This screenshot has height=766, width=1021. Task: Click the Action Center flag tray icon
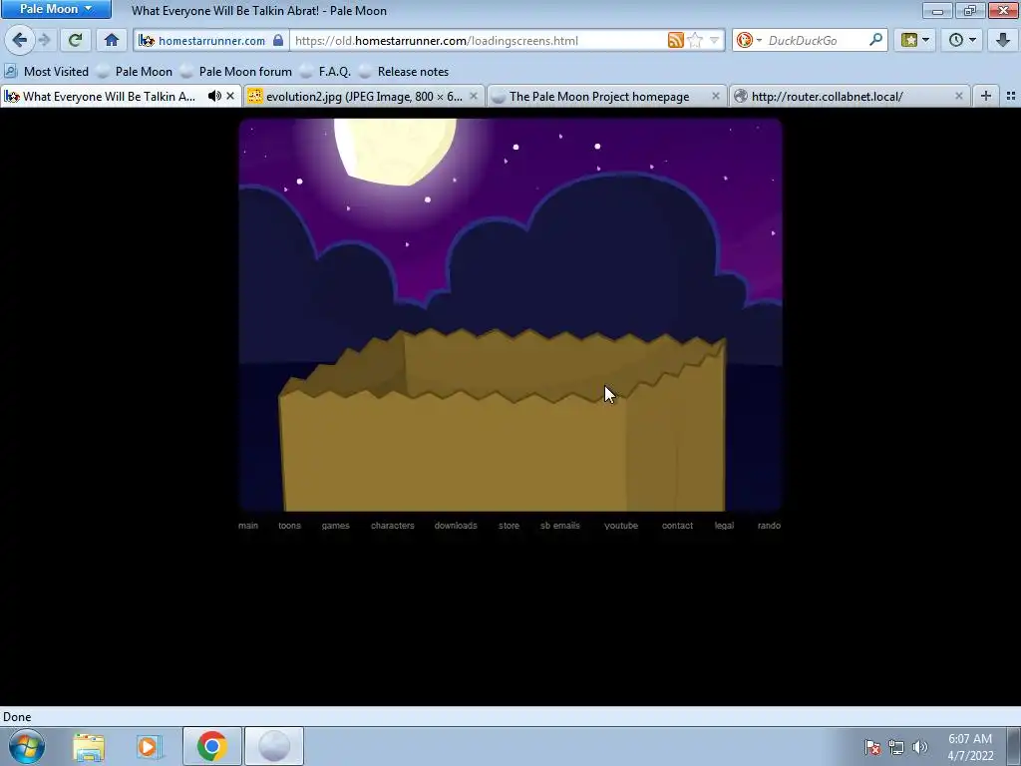pyautogui.click(x=872, y=747)
